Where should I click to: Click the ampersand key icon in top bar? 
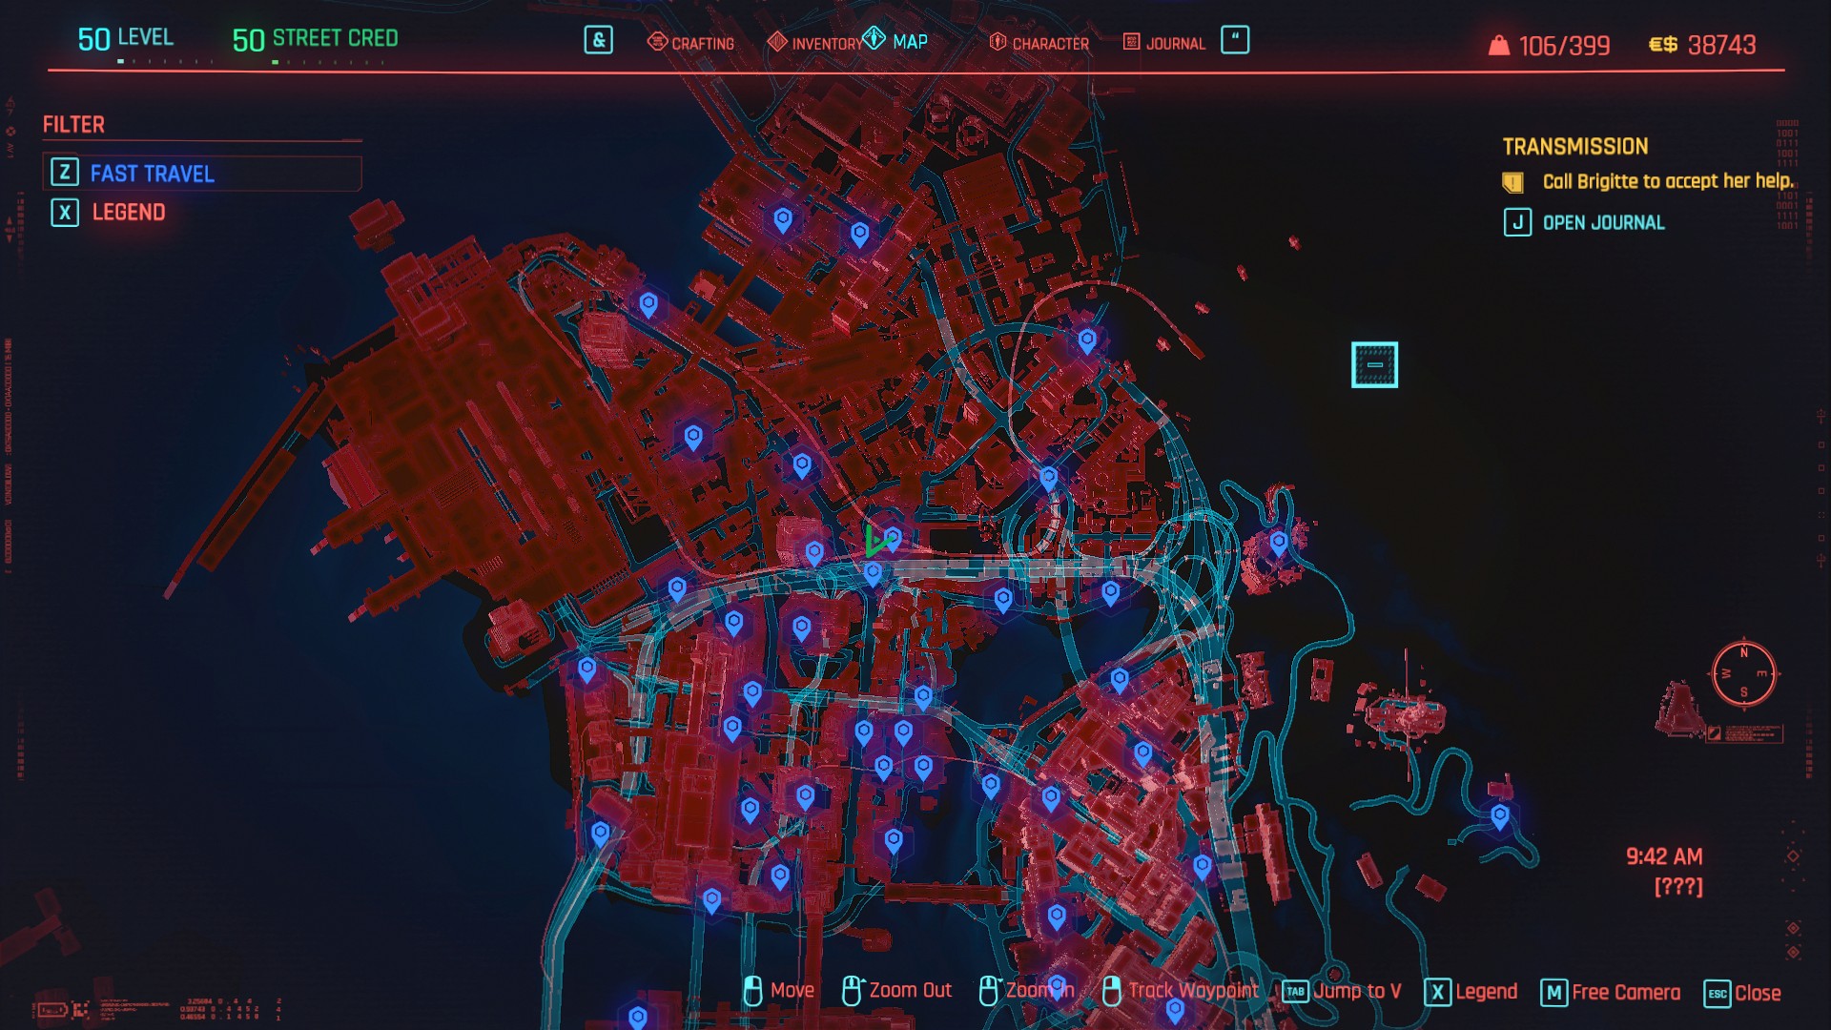[598, 40]
